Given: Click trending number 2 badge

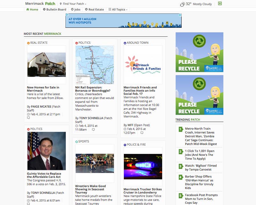Looking at the screenshot, I should (x=181, y=151).
